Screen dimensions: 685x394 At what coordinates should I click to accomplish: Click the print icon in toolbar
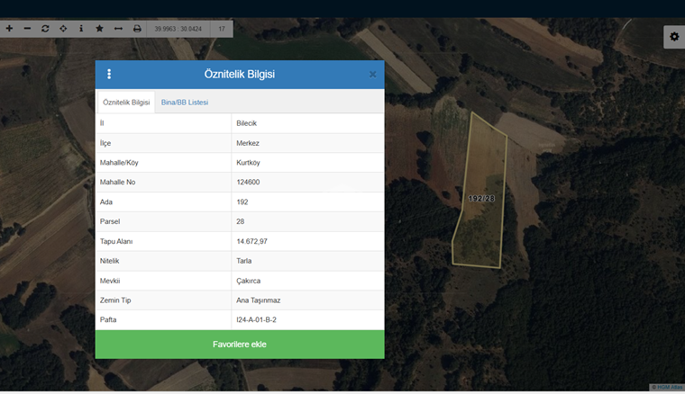[137, 29]
